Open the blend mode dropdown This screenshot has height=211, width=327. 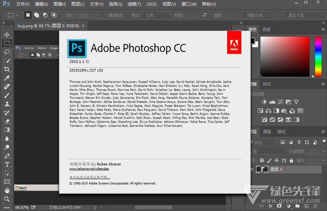(268, 151)
